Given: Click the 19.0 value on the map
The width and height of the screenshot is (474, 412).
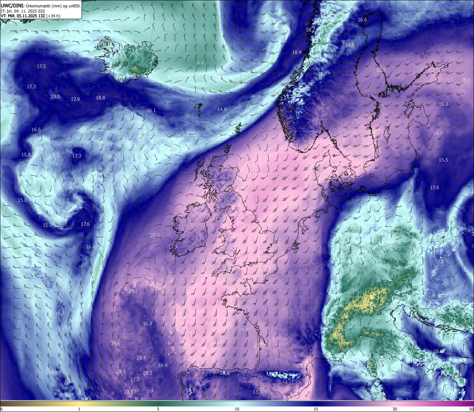Looking at the screenshot, I should coord(228,200).
